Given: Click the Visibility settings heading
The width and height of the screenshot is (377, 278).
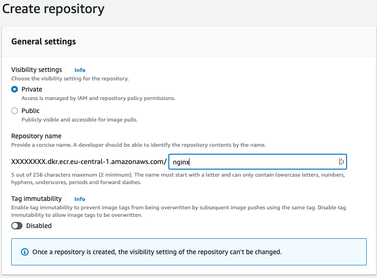Looking at the screenshot, I should coord(36,70).
